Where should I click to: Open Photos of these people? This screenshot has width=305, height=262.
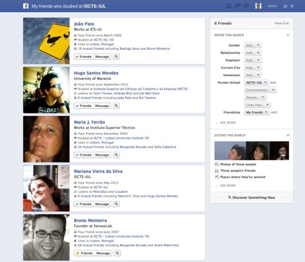coord(238,164)
